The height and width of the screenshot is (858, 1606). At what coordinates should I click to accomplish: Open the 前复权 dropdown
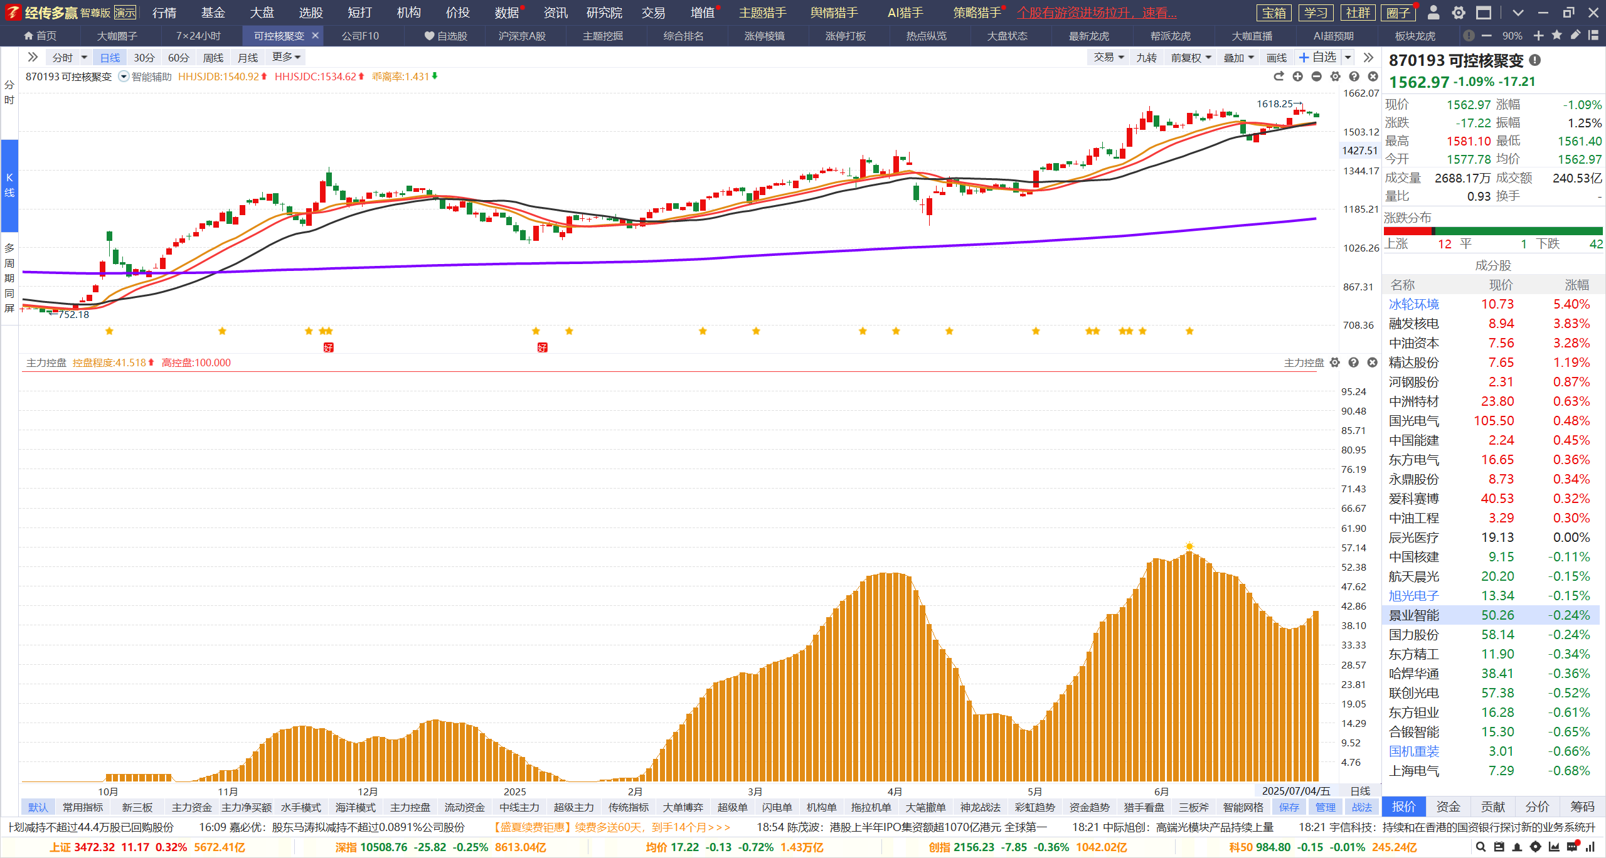click(x=1191, y=58)
